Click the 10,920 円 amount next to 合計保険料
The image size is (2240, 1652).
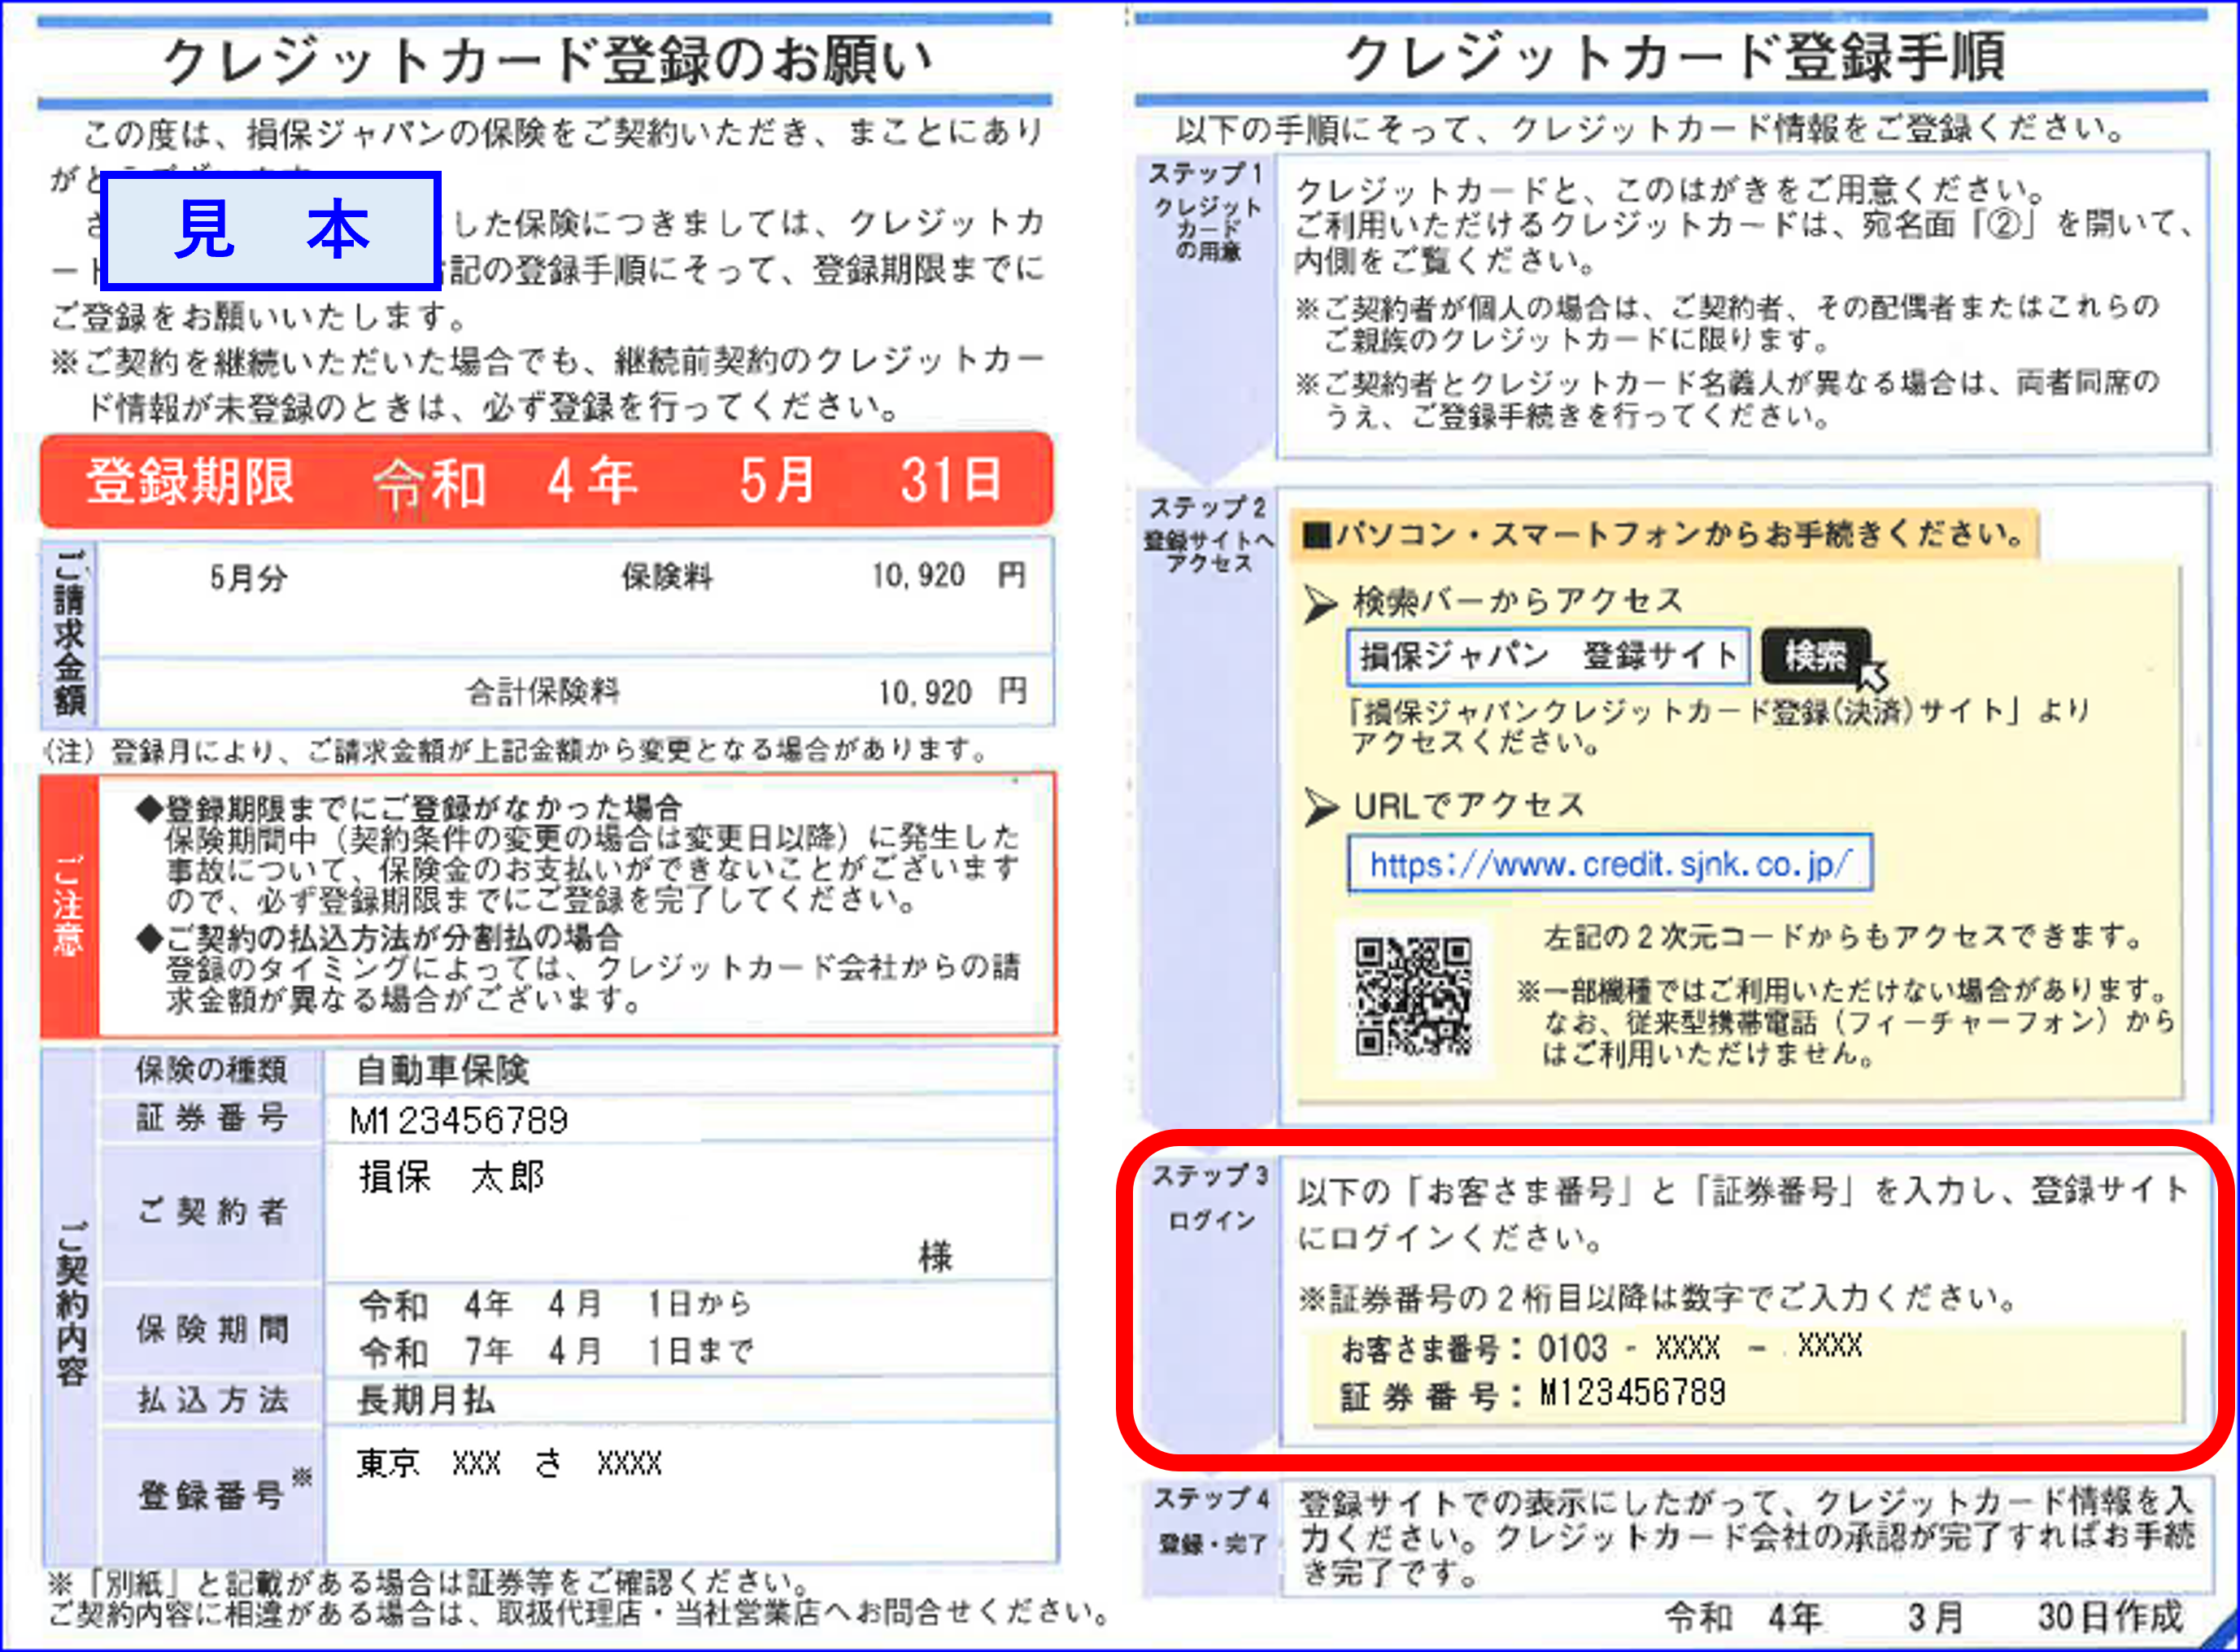952,691
